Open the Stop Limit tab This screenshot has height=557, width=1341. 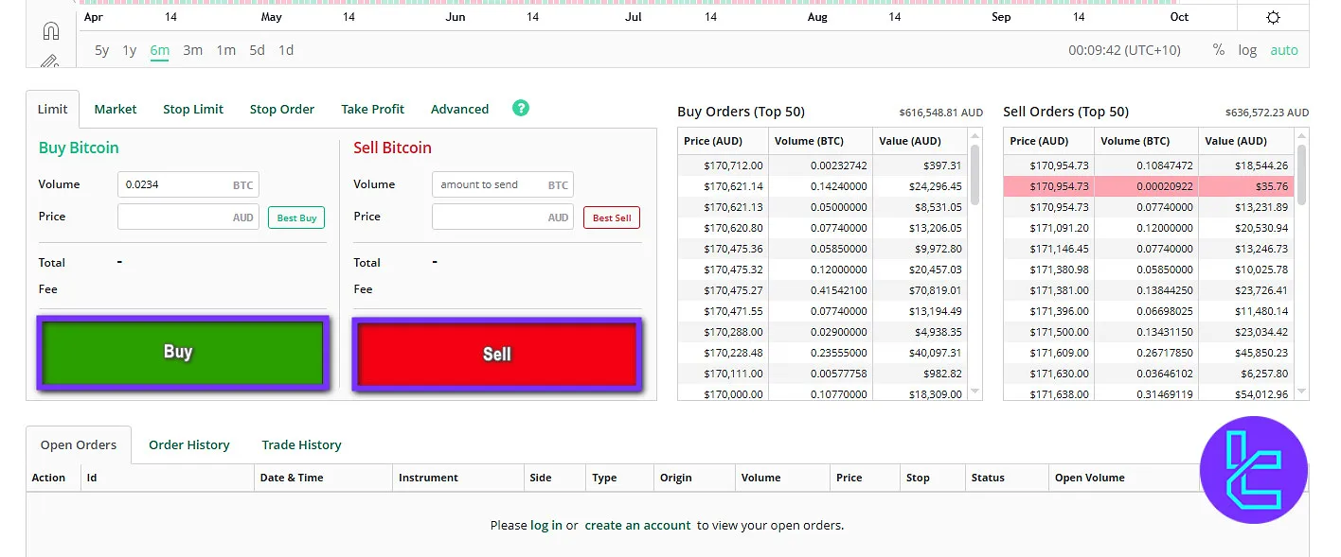(192, 109)
